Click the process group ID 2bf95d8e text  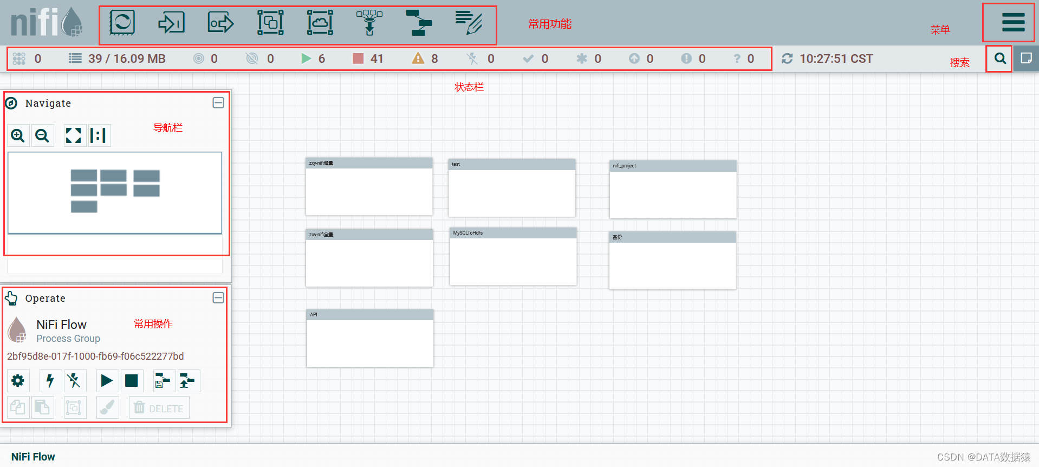(95, 356)
